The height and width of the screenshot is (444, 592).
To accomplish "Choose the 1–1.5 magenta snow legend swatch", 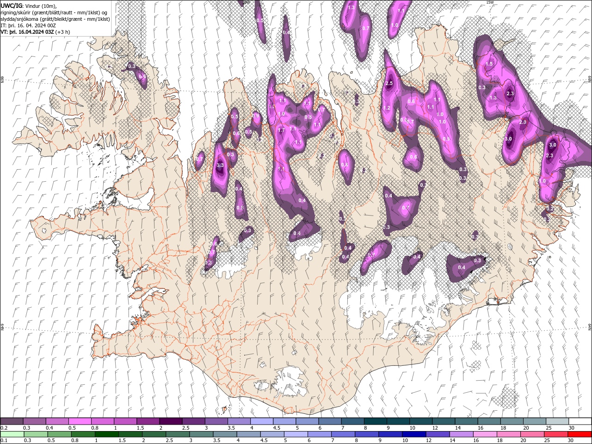I will [125, 421].
